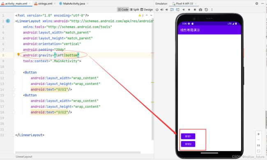
Task: Hide the Emulator panel with the minus icon
Action: pos(262,3)
